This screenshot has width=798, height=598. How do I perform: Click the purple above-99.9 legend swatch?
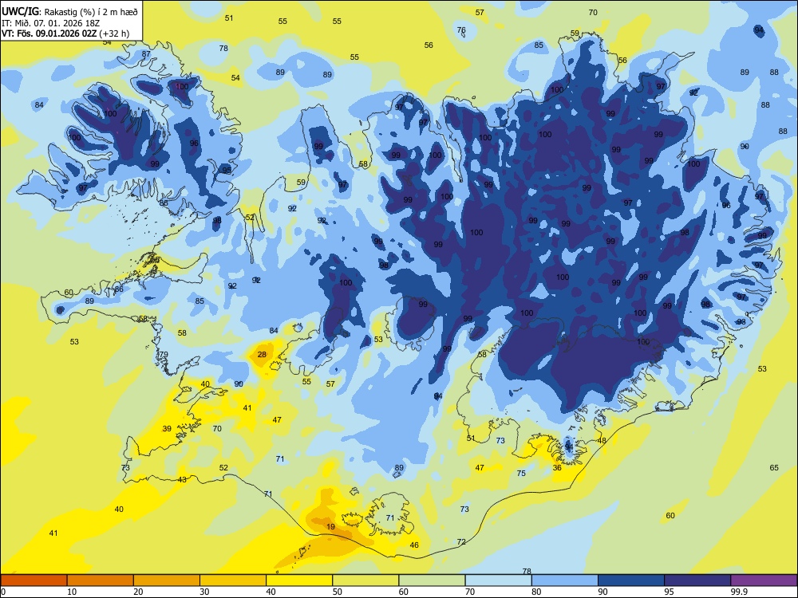pyautogui.click(x=764, y=580)
